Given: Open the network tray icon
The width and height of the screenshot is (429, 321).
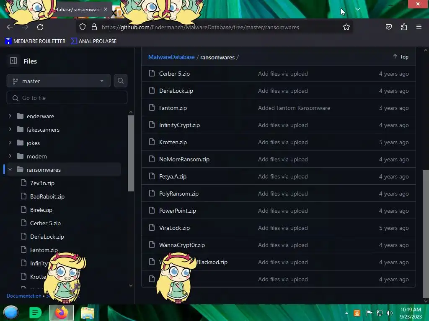Looking at the screenshot, I should point(380,313).
